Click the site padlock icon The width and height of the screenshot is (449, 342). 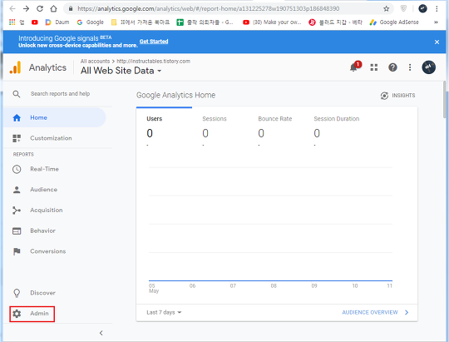point(70,8)
